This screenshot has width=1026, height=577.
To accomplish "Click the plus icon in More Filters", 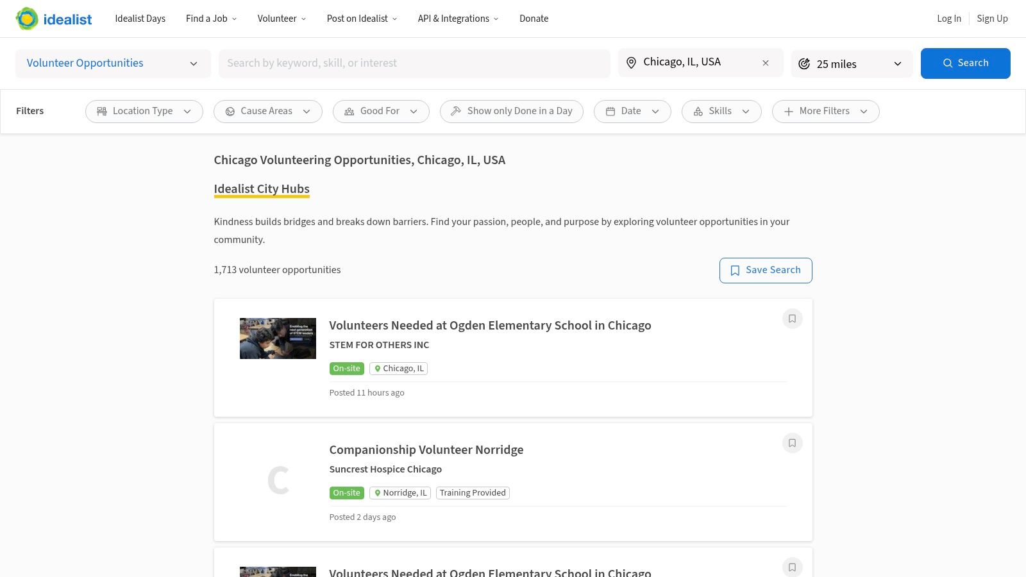I will [x=789, y=112].
